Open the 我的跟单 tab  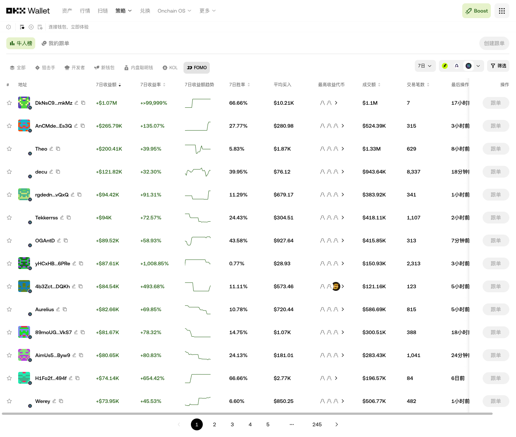[x=55, y=43]
